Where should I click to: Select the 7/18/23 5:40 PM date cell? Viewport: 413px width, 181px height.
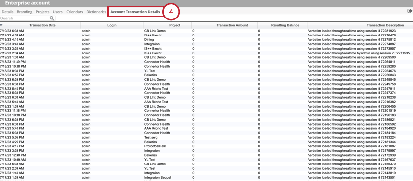pos(12,89)
